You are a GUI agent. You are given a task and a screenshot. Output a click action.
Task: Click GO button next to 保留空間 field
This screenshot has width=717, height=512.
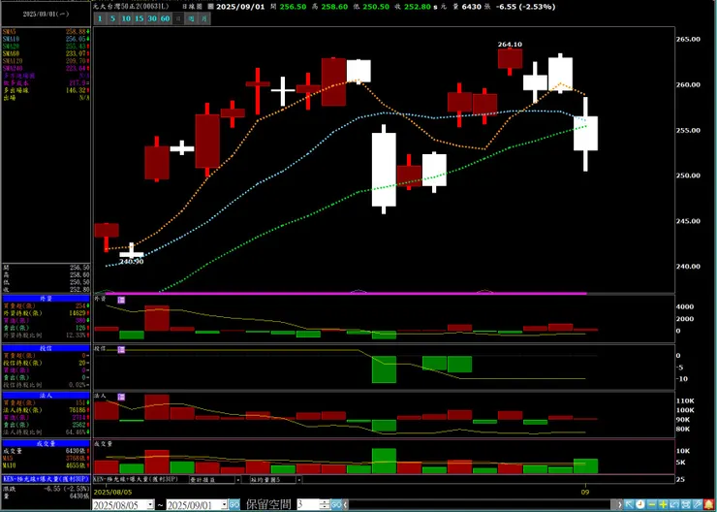(x=336, y=504)
